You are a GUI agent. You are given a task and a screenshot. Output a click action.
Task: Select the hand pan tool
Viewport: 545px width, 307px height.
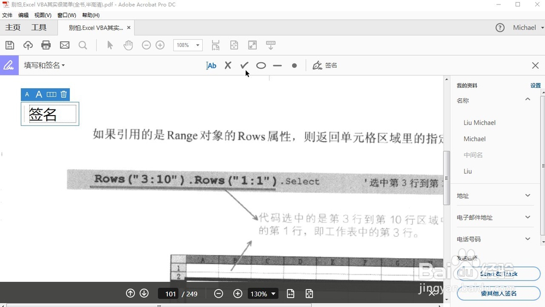(128, 45)
